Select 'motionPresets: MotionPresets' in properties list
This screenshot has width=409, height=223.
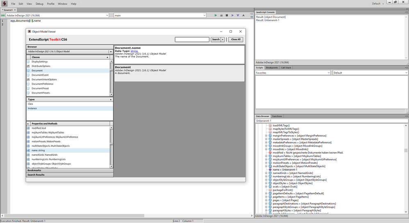pyautogui.click(x=68, y=142)
